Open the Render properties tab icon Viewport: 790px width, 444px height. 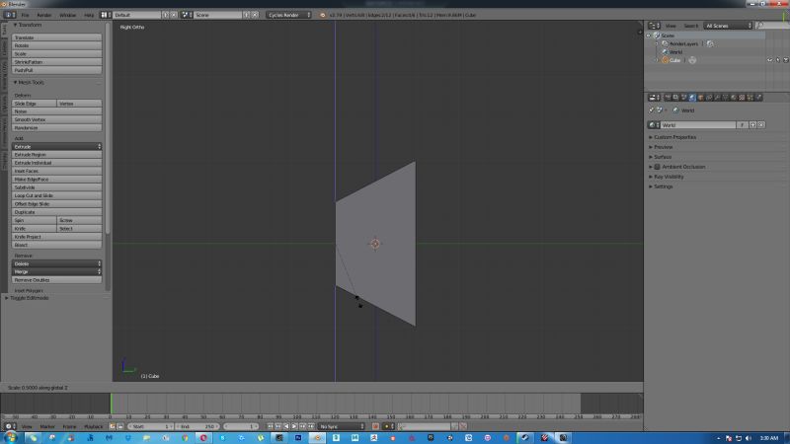tap(668, 98)
